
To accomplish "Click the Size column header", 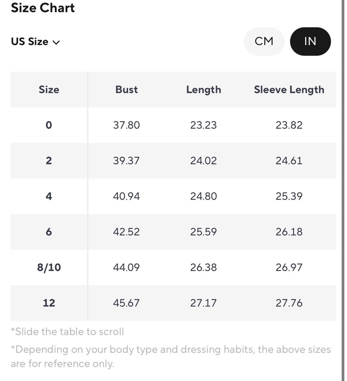I will pos(49,90).
